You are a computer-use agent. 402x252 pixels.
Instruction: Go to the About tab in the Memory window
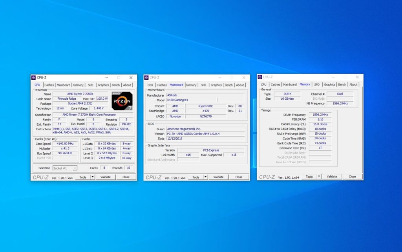(353, 84)
